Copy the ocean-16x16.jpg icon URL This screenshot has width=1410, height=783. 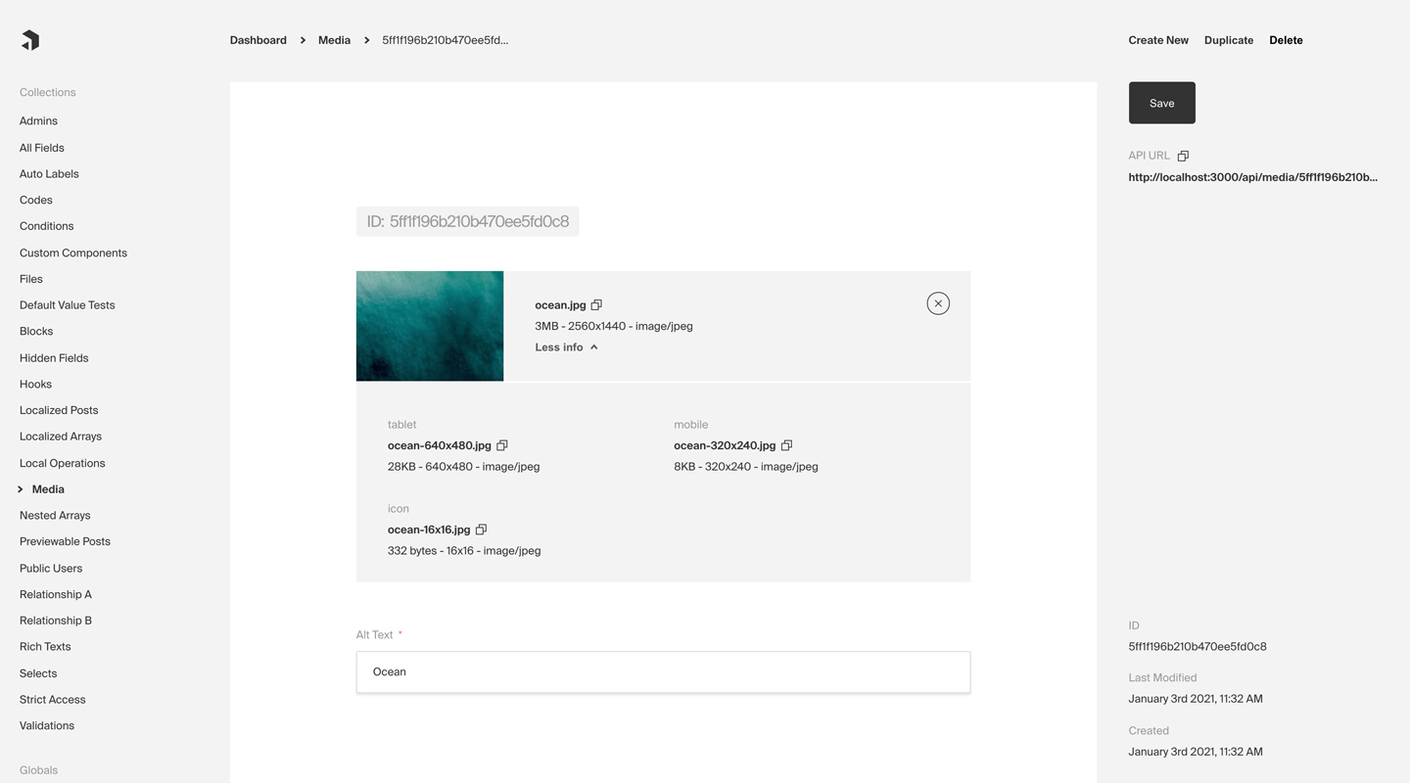click(481, 530)
